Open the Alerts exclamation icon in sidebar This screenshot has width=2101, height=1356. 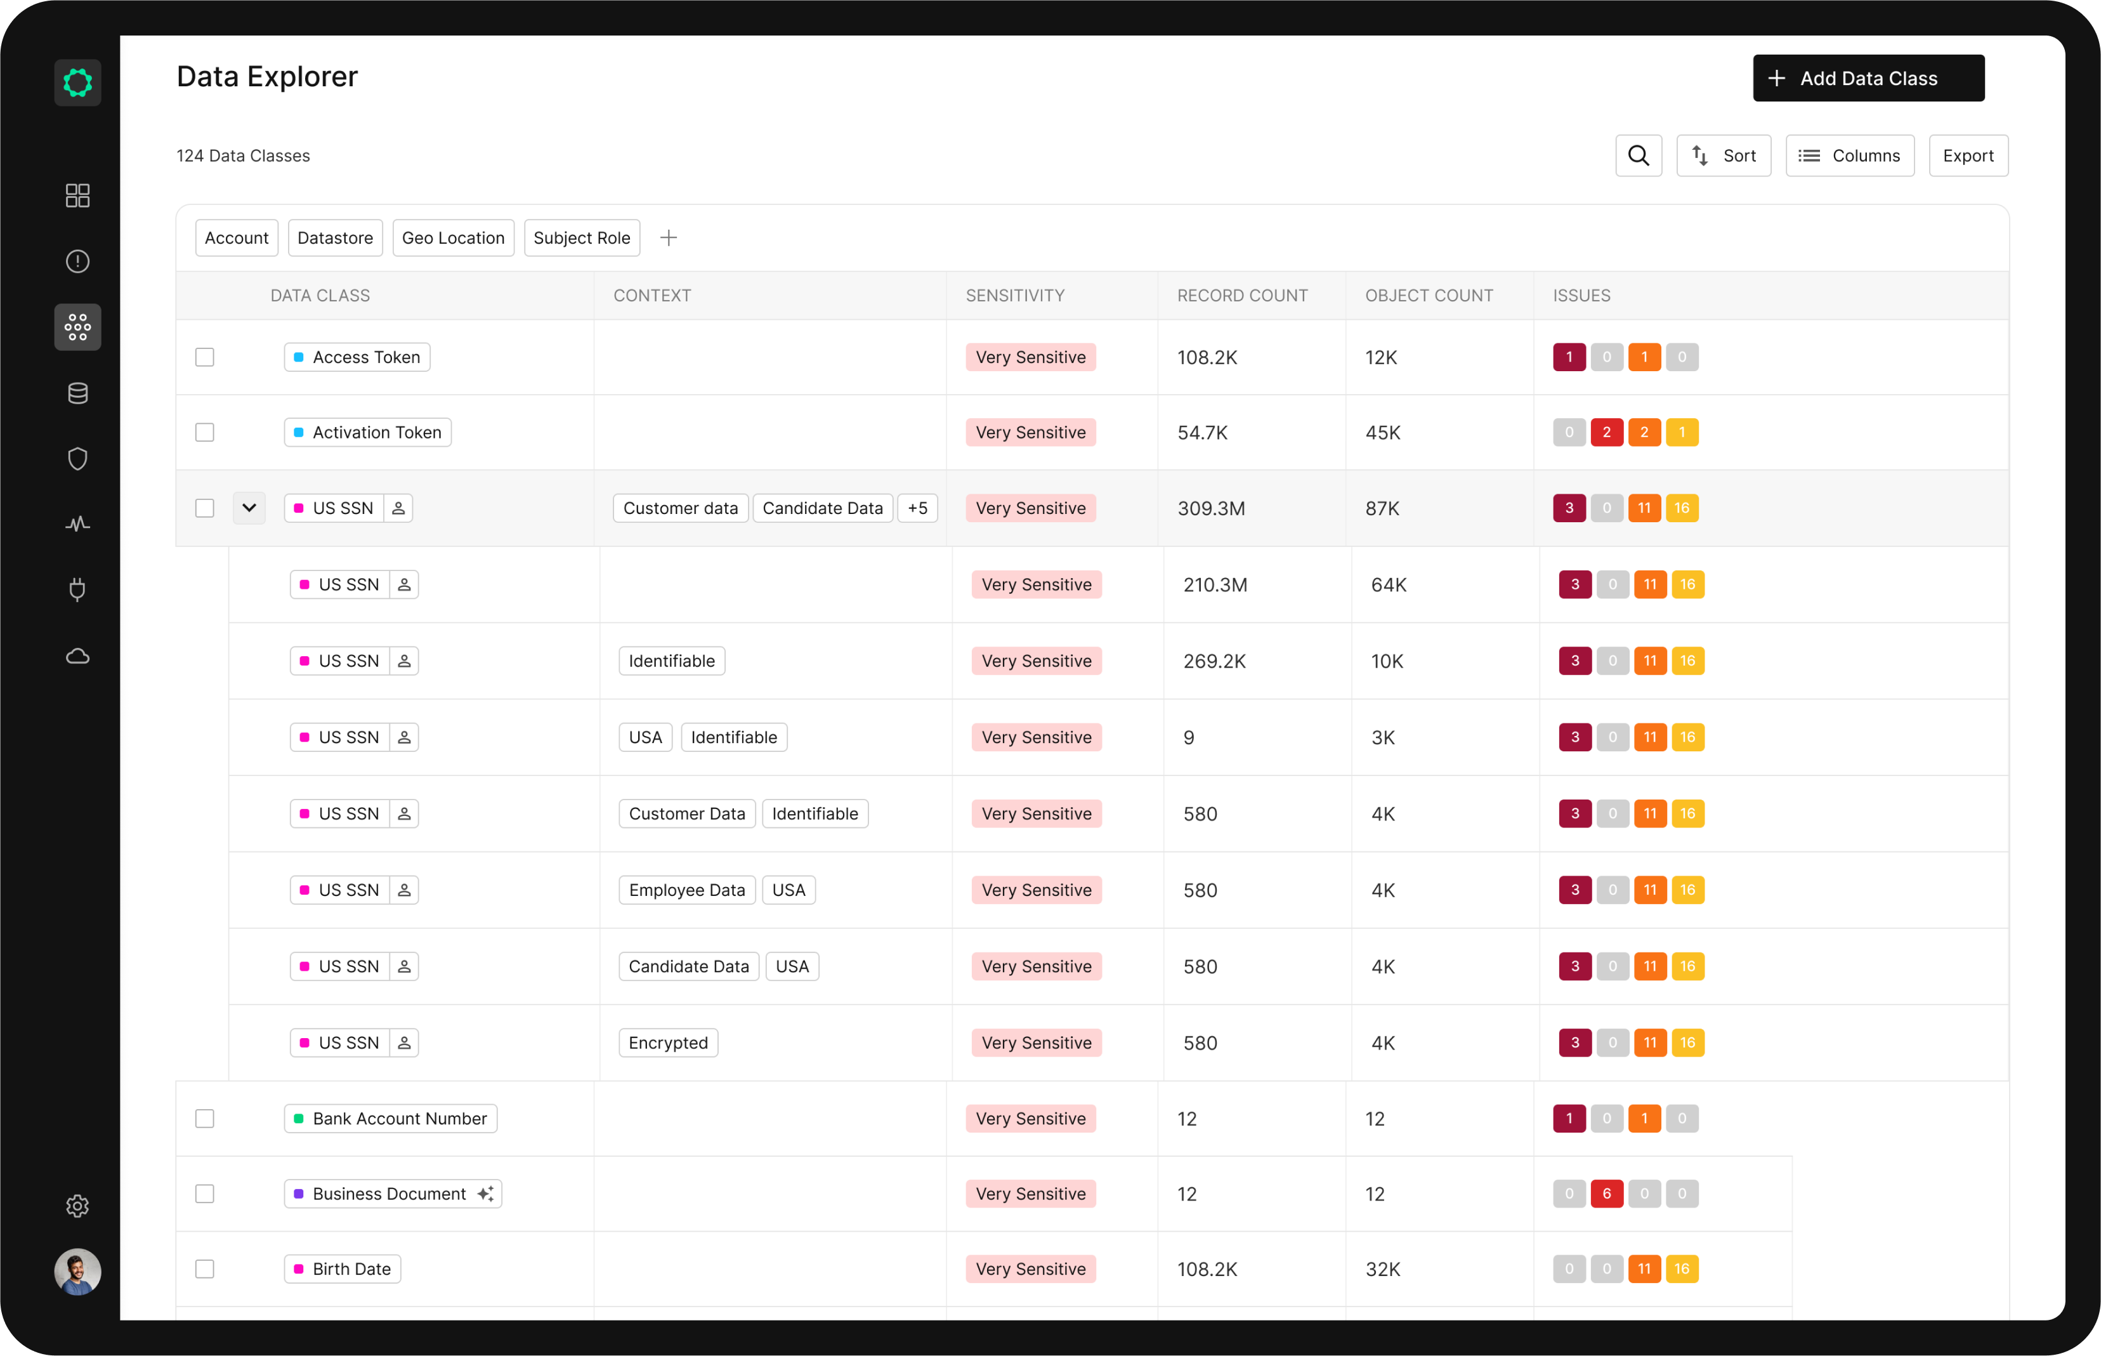77,261
